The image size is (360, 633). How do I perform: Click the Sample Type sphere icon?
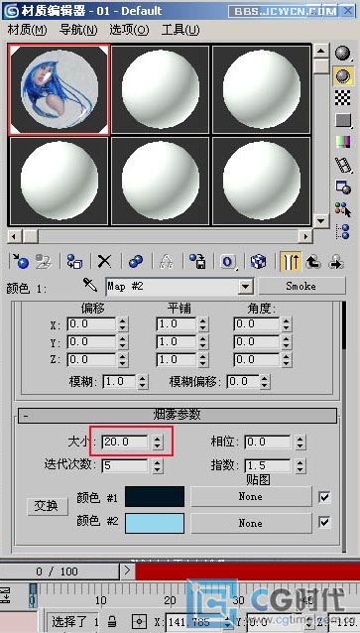tap(343, 54)
